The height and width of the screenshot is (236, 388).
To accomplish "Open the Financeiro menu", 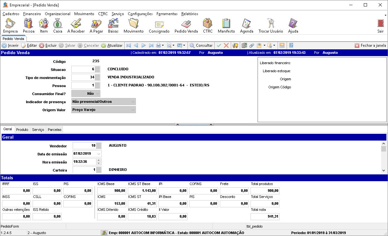I will pos(32,14).
